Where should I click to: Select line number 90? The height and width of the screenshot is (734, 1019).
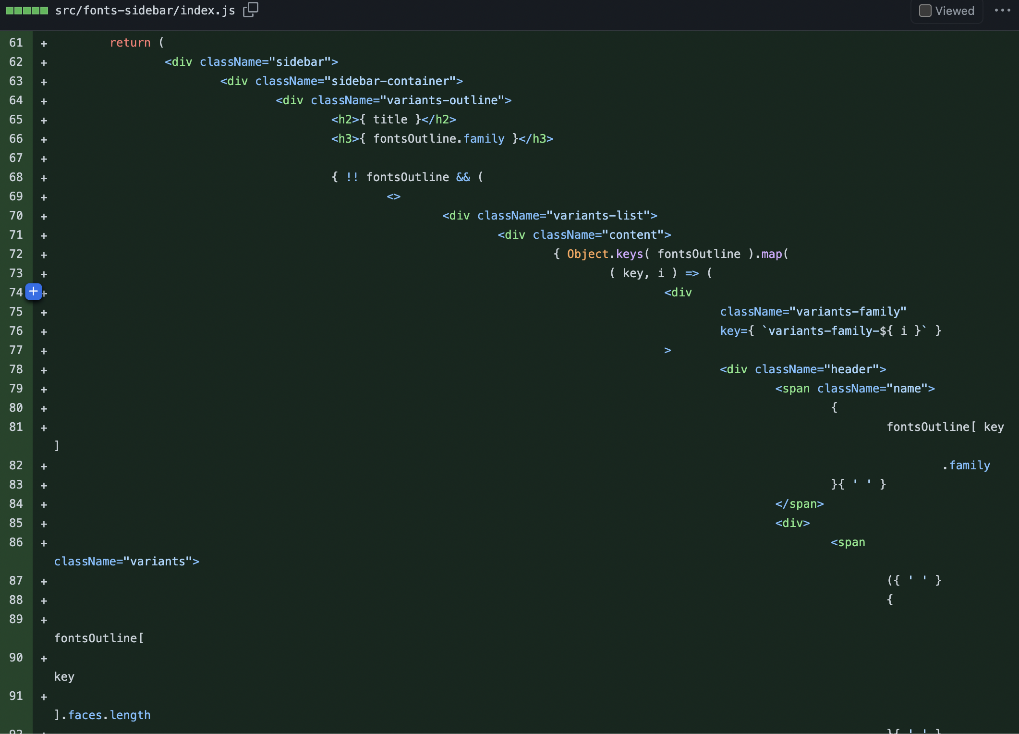(x=16, y=658)
